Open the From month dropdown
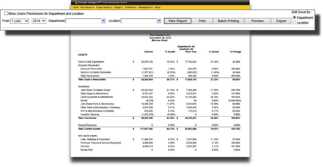The image size is (323, 167). pos(20,21)
